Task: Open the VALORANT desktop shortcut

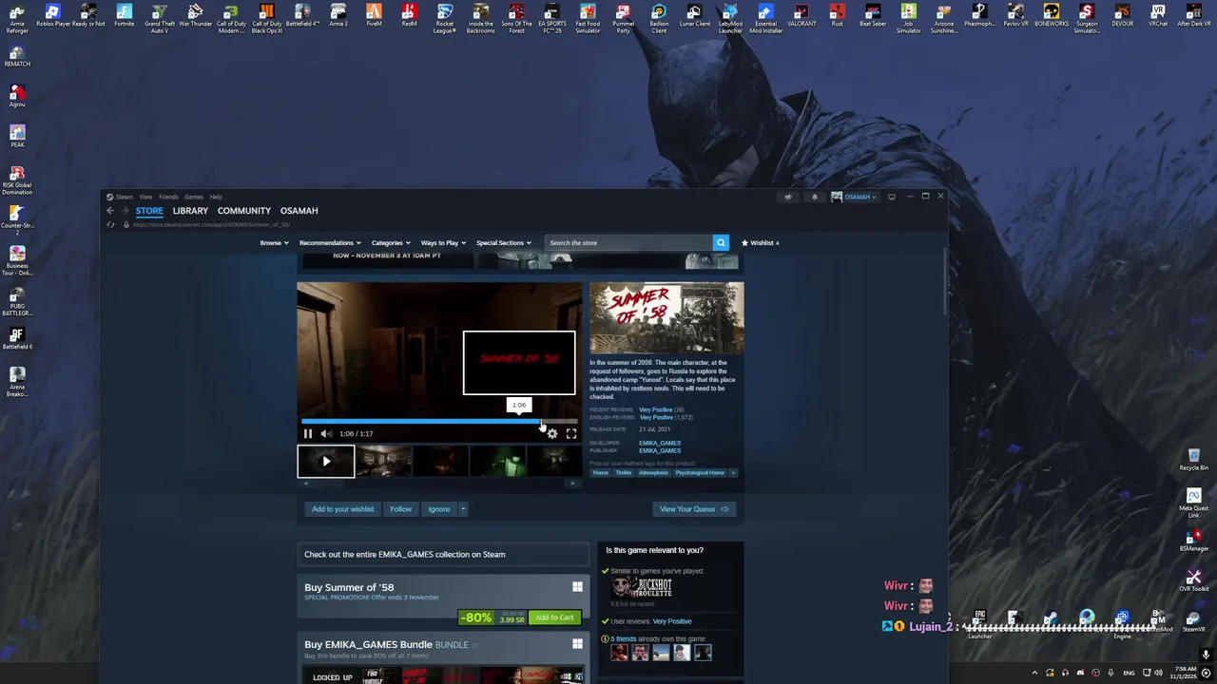Action: (802, 16)
